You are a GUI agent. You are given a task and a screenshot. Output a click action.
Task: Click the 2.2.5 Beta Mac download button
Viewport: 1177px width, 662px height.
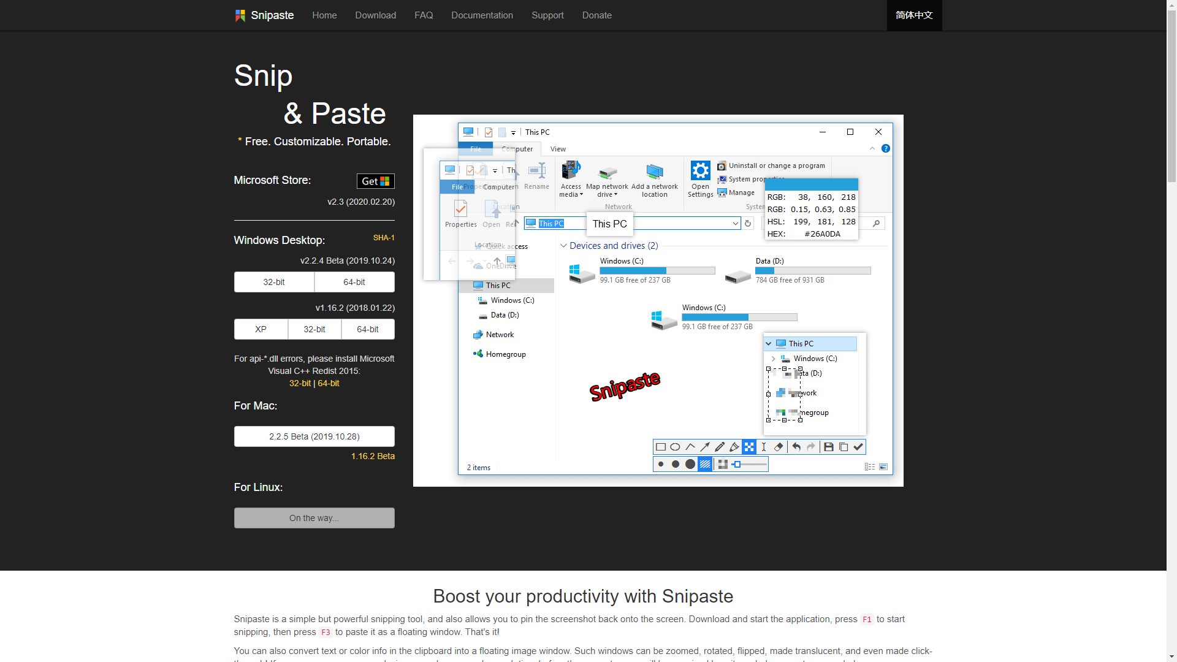pyautogui.click(x=314, y=436)
